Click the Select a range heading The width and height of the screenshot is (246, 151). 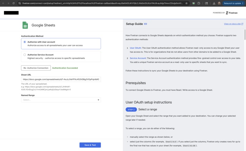[148, 110]
